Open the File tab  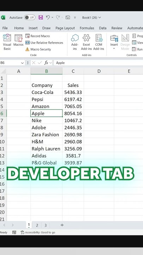5,28
